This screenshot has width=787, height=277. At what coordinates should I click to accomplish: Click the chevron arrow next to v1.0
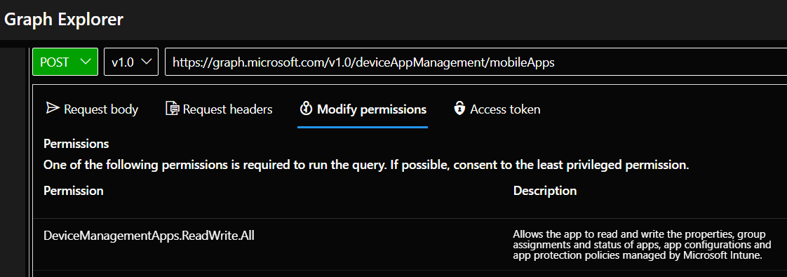146,62
